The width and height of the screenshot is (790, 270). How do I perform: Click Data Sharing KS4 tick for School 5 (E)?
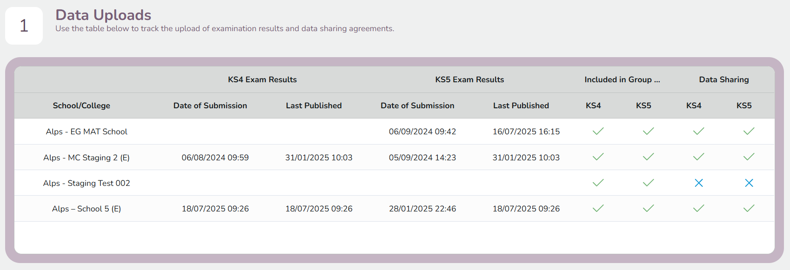coord(698,209)
